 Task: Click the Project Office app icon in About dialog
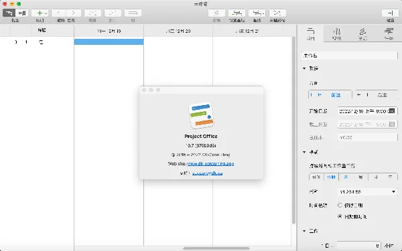pos(201,116)
